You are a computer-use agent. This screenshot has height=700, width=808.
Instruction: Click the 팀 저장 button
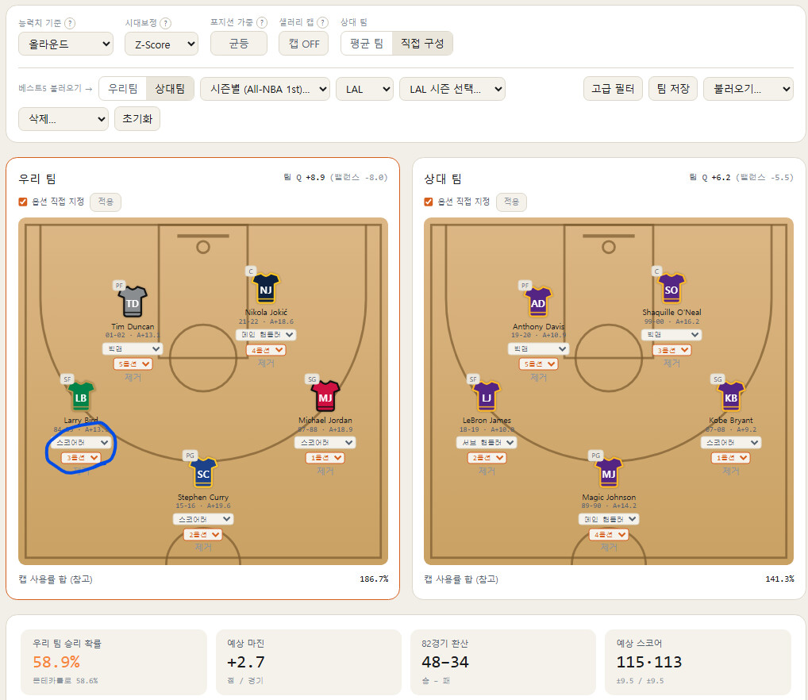pyautogui.click(x=673, y=89)
